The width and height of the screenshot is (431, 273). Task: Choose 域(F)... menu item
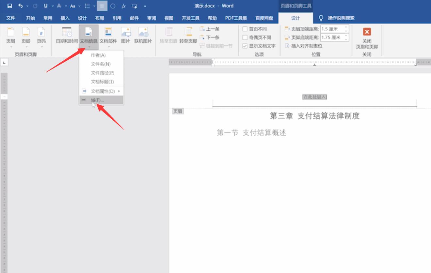pyautogui.click(x=102, y=100)
